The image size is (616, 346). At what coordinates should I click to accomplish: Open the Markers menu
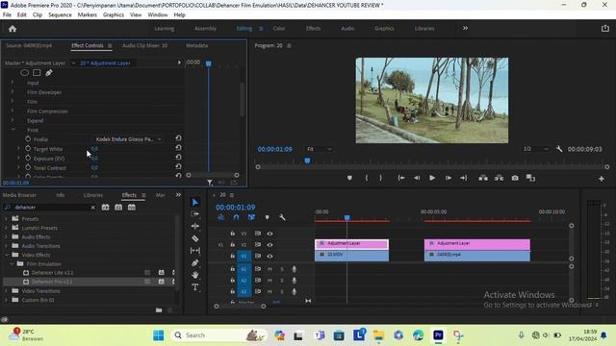point(88,15)
